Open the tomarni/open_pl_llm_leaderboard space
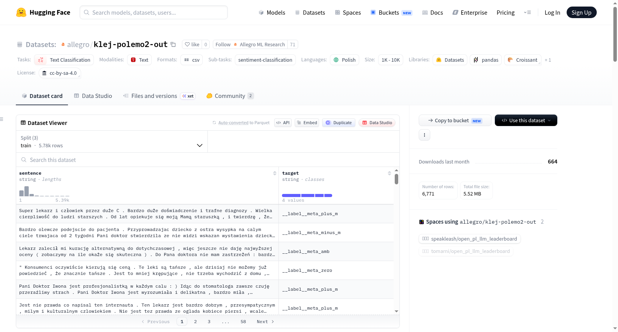 [466, 251]
